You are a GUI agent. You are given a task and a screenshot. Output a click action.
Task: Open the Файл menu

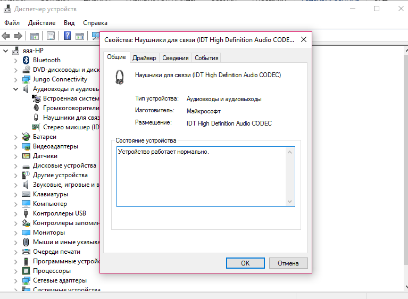pos(12,23)
